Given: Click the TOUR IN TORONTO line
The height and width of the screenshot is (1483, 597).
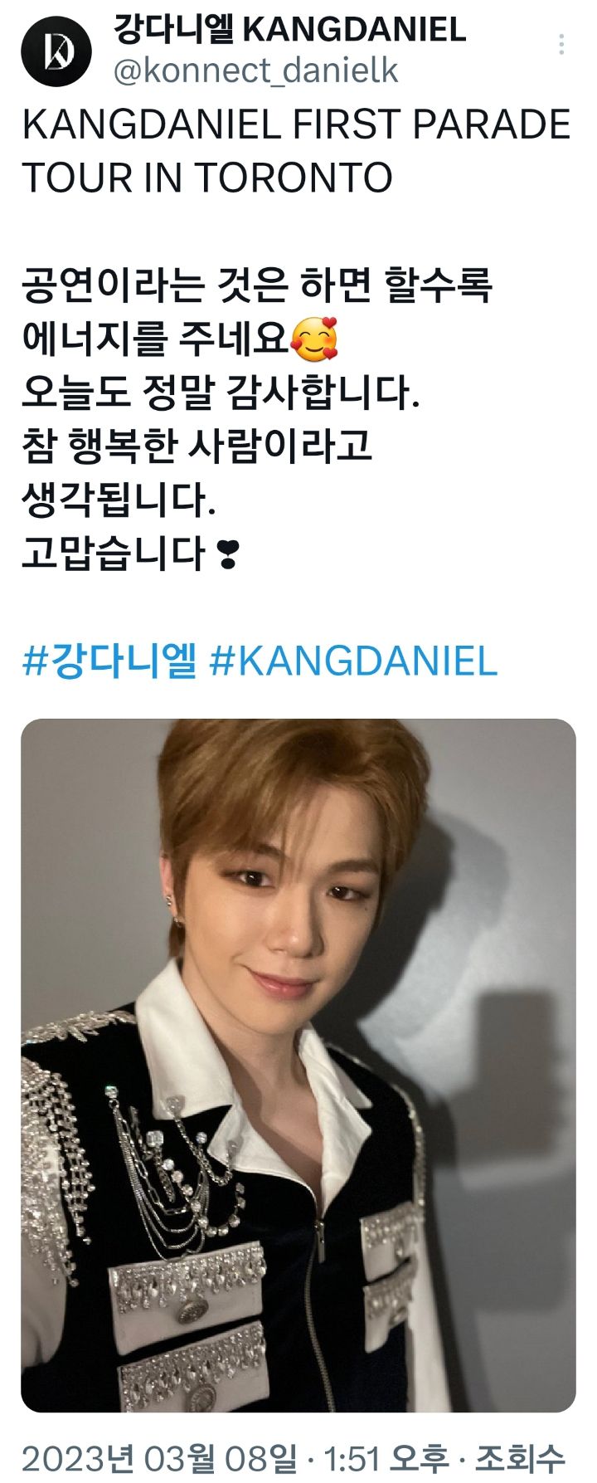Looking at the screenshot, I should coord(207,178).
